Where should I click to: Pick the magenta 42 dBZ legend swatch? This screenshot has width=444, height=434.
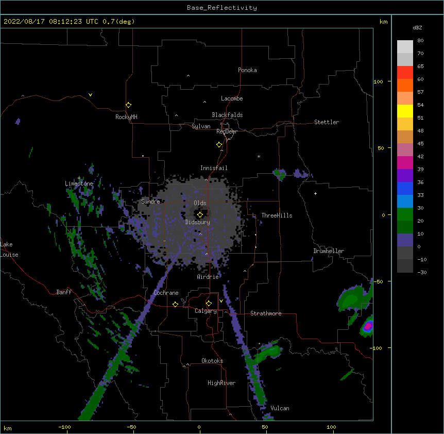(x=405, y=162)
